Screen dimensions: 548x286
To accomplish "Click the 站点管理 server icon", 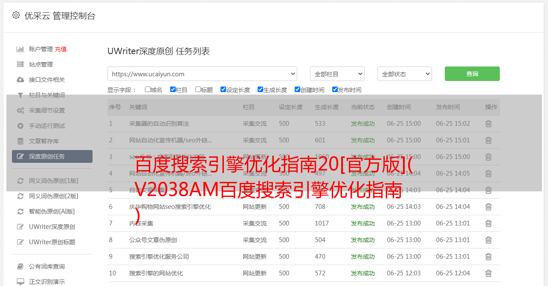I will tap(20, 64).
